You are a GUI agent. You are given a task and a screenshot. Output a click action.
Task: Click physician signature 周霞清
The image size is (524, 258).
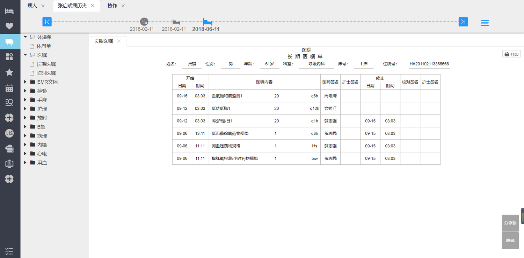(x=330, y=96)
